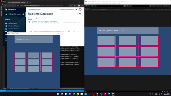
Task: Click Unity version control icon beside cloud
Action: click(95, 6)
